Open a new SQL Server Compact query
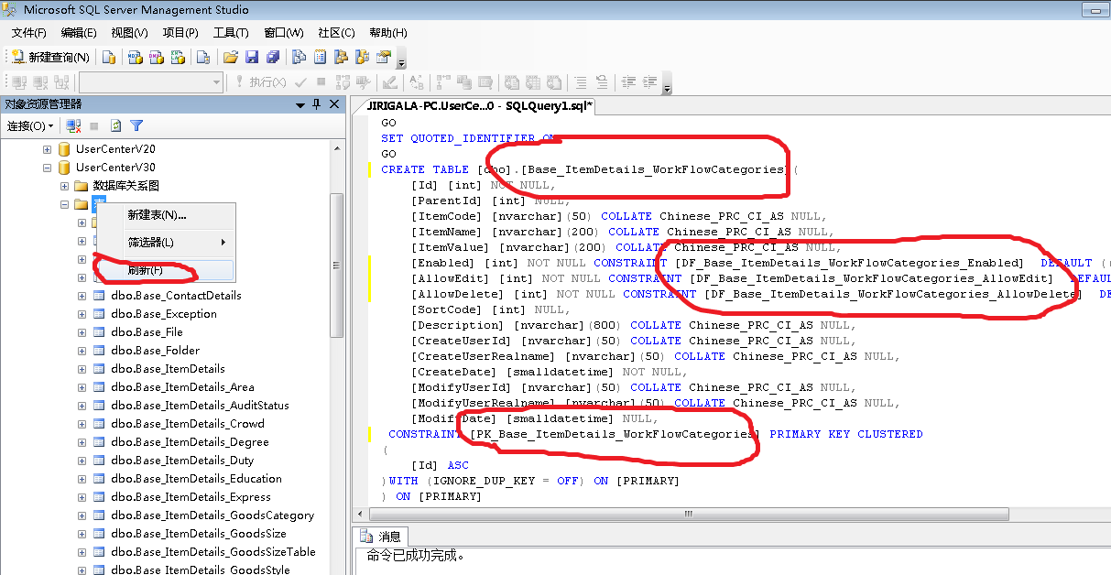 click(x=203, y=57)
